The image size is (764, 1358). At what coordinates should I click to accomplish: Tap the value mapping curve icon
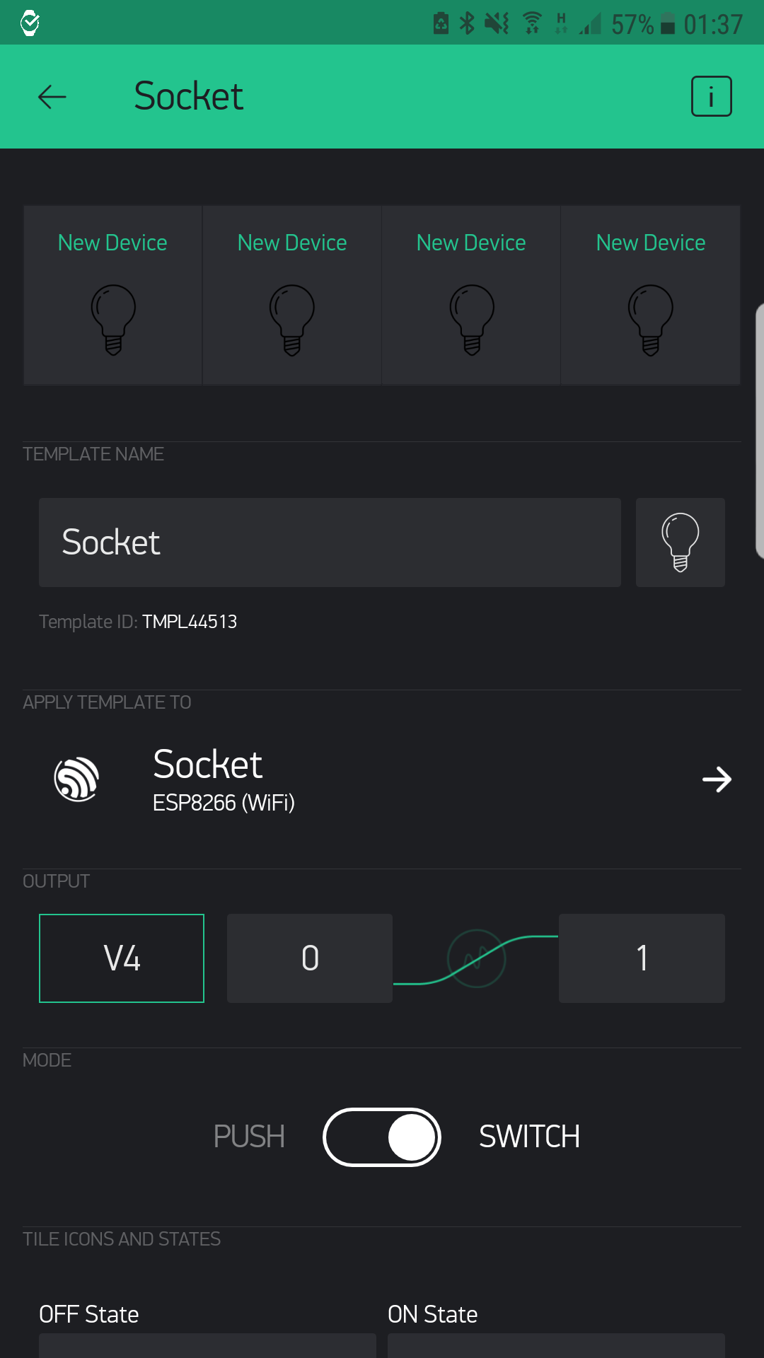(x=477, y=958)
